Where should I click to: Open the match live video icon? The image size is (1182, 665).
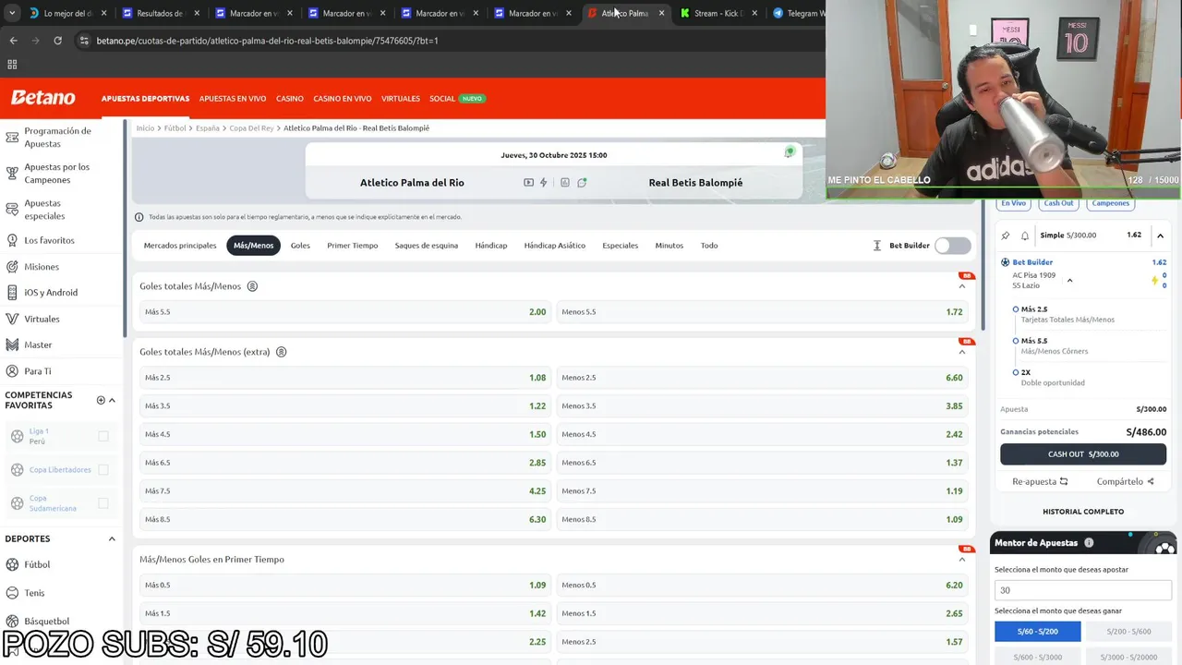coord(528,183)
